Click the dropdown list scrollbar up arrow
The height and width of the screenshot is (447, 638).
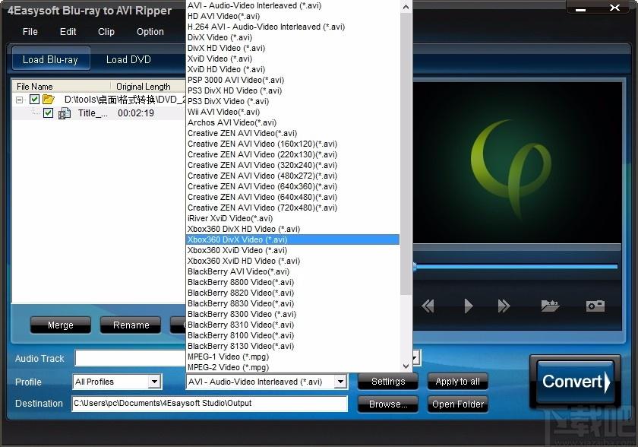click(406, 7)
